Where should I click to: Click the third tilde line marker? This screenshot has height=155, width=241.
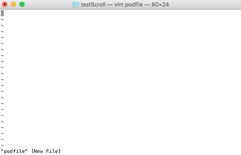coord(2,31)
